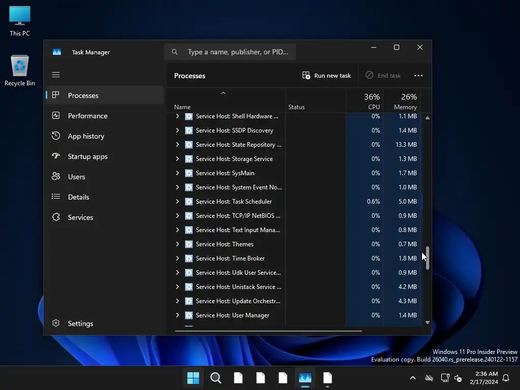Click the search magnifier icon in Task Manager

(175, 52)
